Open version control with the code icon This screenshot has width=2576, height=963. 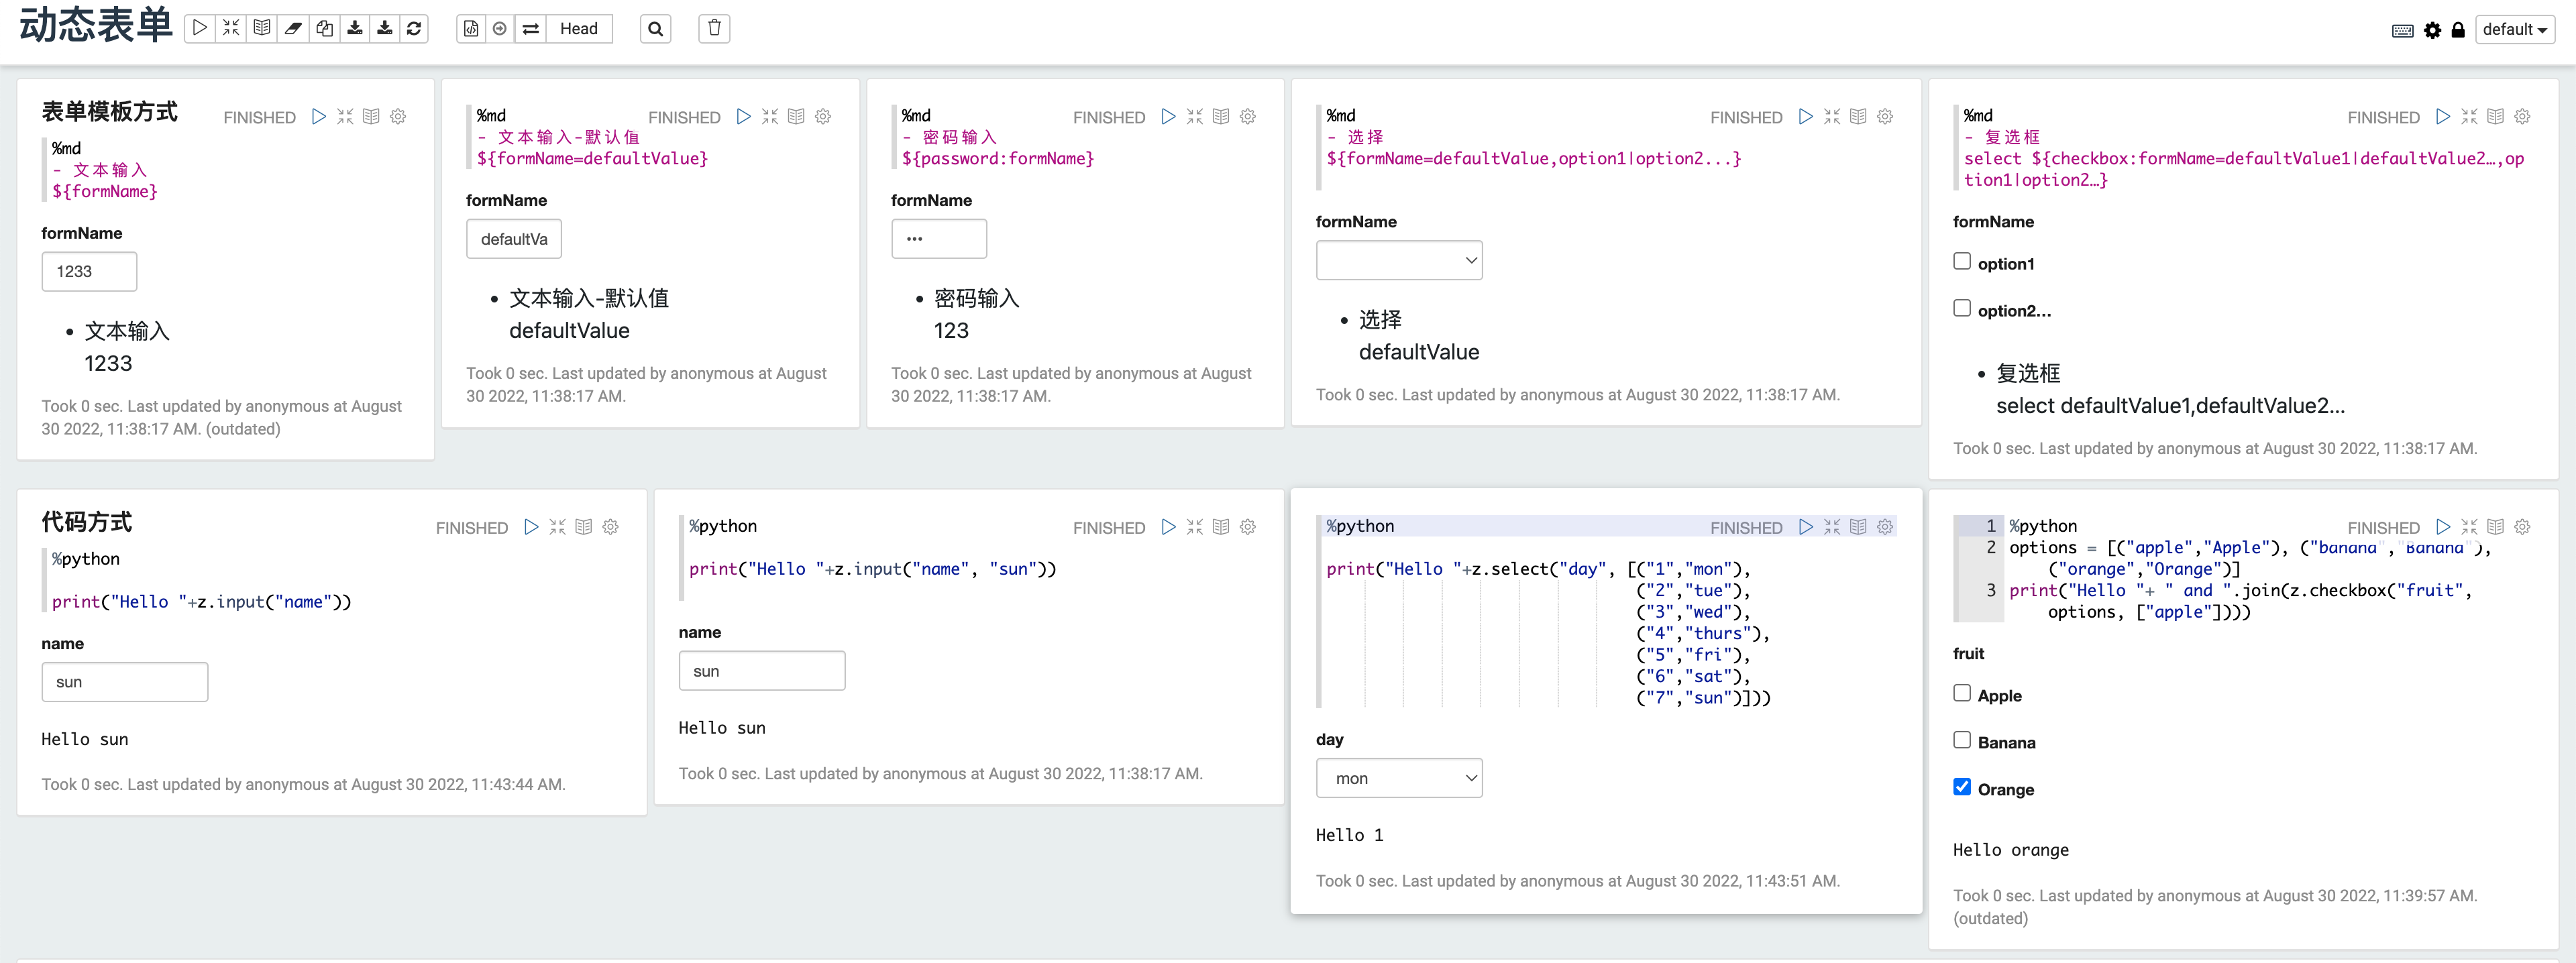pyautogui.click(x=470, y=29)
